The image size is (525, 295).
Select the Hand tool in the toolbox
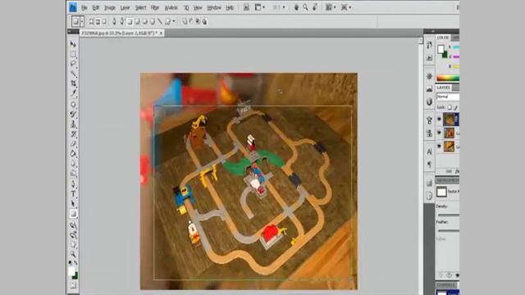(73, 245)
